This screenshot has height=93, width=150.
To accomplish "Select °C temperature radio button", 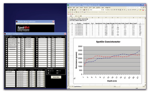I will tap(48, 73).
